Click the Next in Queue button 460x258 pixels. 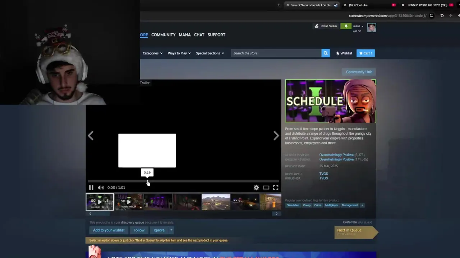(356, 232)
